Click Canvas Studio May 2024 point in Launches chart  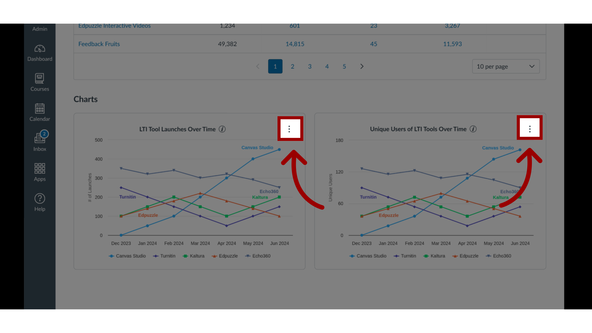pyautogui.click(x=253, y=159)
